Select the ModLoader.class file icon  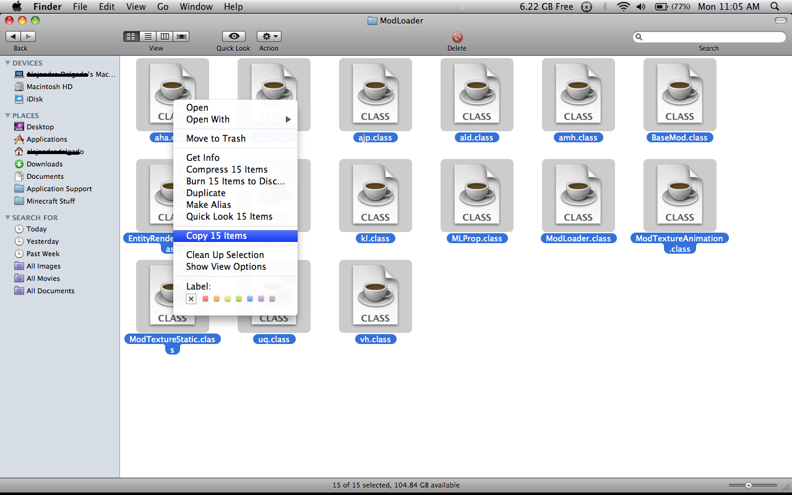point(579,196)
